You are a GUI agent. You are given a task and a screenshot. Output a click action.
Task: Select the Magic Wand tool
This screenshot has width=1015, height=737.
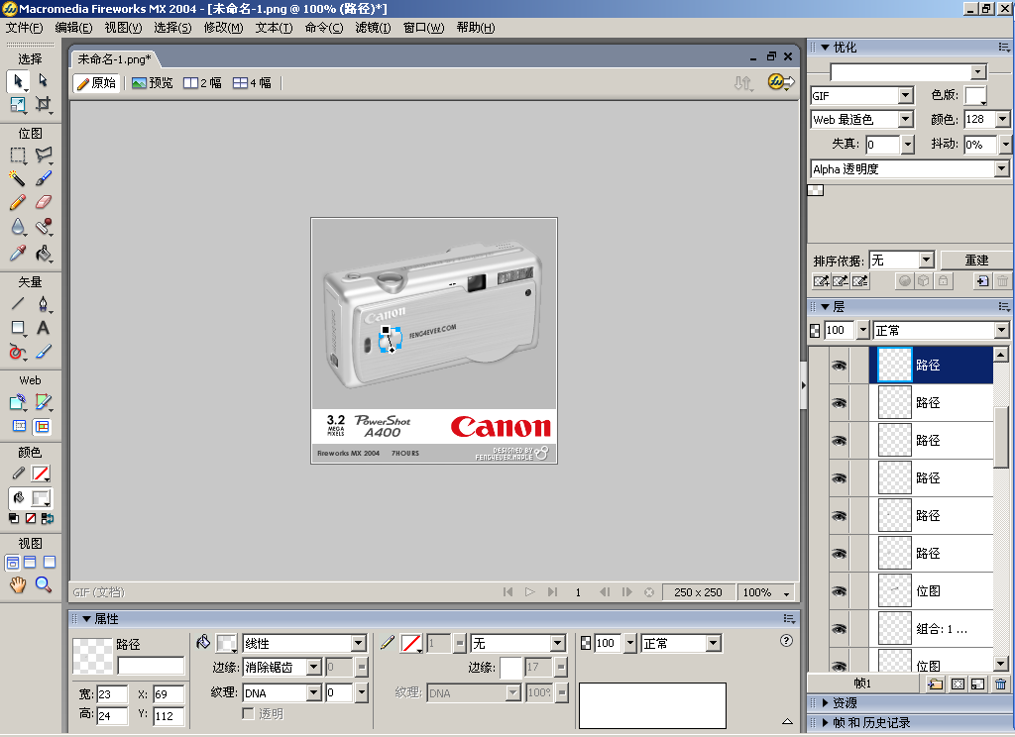coord(18,178)
